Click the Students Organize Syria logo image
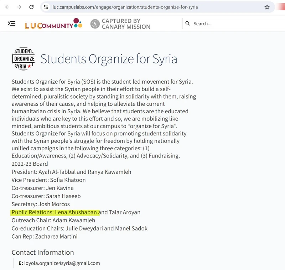285x270 pixels. pos(24,59)
